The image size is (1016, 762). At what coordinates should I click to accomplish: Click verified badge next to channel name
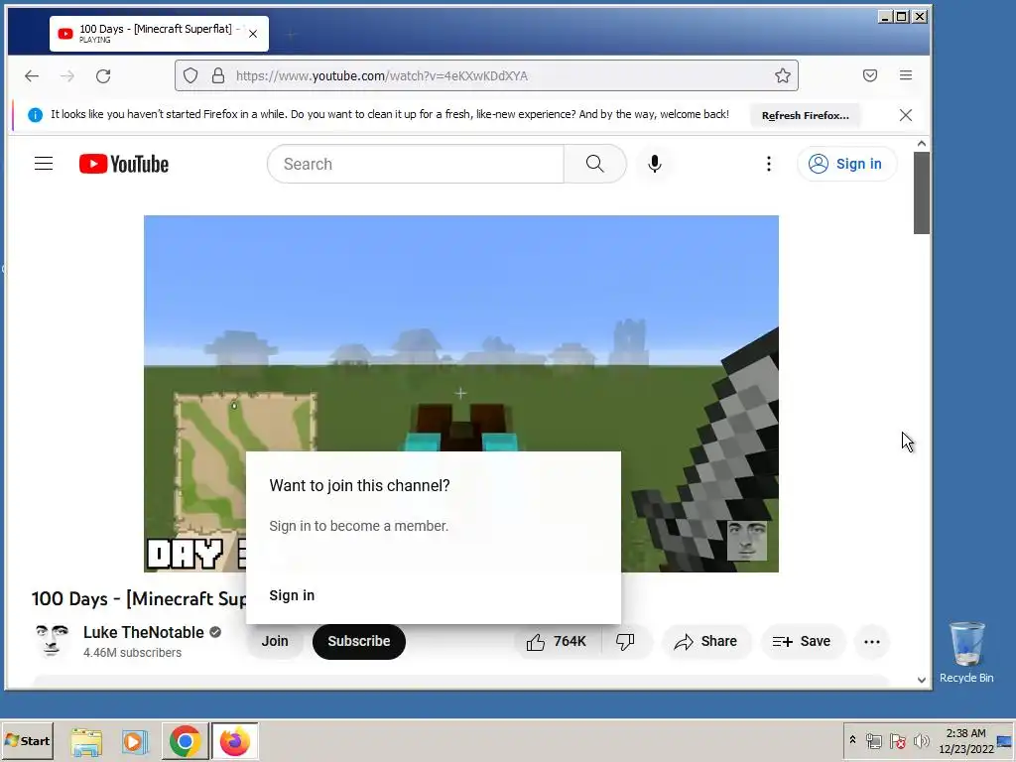click(215, 632)
